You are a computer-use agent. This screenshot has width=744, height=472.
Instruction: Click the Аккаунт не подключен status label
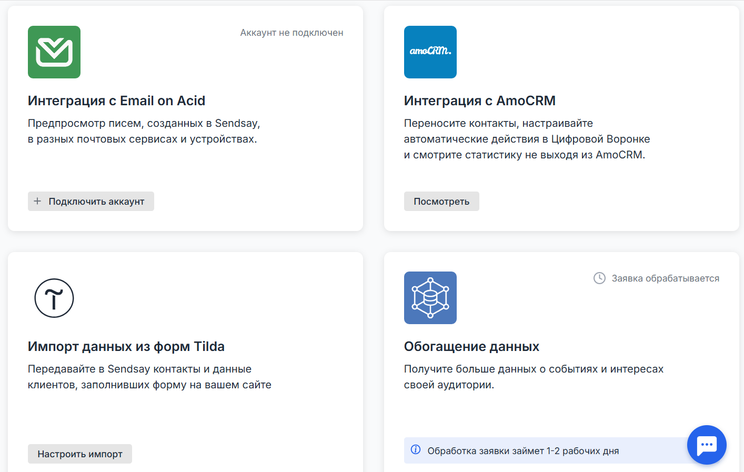click(x=291, y=32)
